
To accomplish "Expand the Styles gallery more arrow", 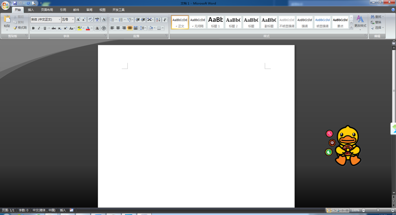I will click(351, 27).
